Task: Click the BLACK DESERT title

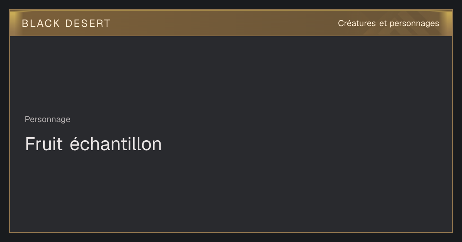Action: click(x=66, y=23)
